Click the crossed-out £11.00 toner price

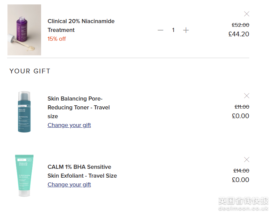(242, 107)
